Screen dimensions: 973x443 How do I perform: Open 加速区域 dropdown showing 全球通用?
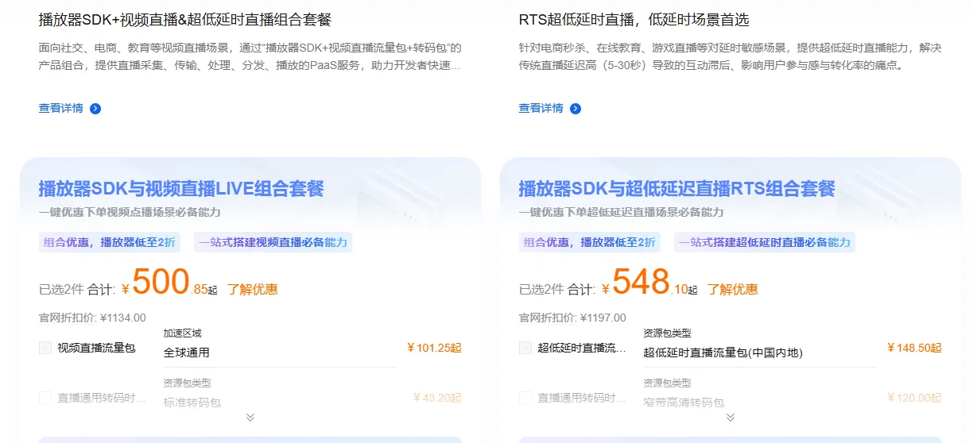coord(280,352)
